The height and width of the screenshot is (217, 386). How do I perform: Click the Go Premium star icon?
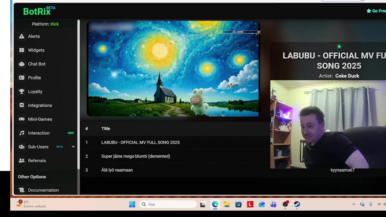coord(369,11)
